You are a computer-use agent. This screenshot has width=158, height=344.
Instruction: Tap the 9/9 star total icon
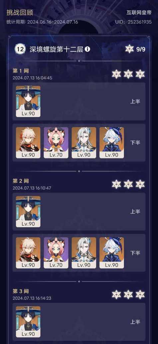(x=129, y=49)
